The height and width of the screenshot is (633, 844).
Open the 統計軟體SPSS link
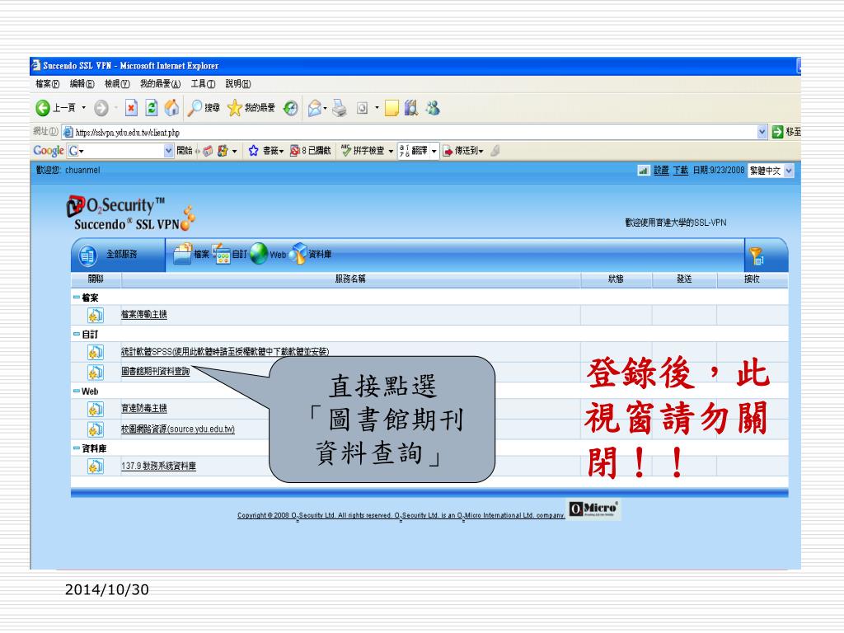[225, 352]
